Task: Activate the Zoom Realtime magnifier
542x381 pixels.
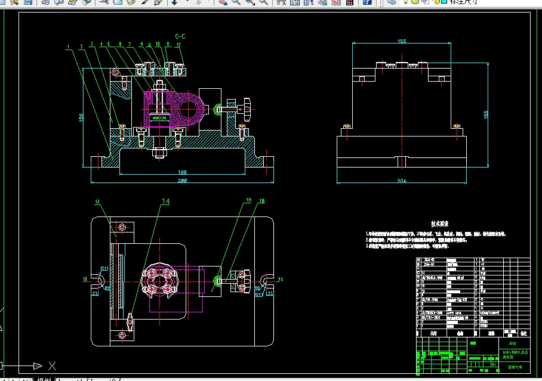Action: pos(236,2)
